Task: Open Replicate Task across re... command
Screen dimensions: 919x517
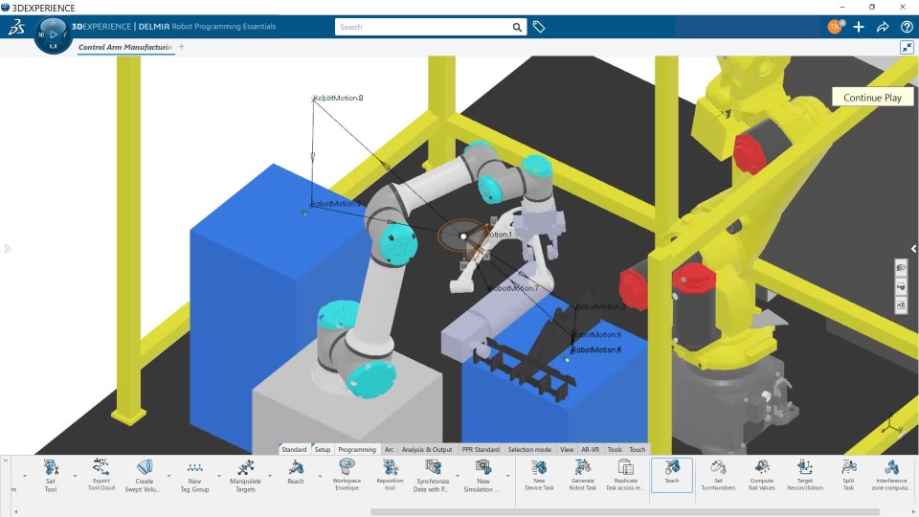Action: 625,476
